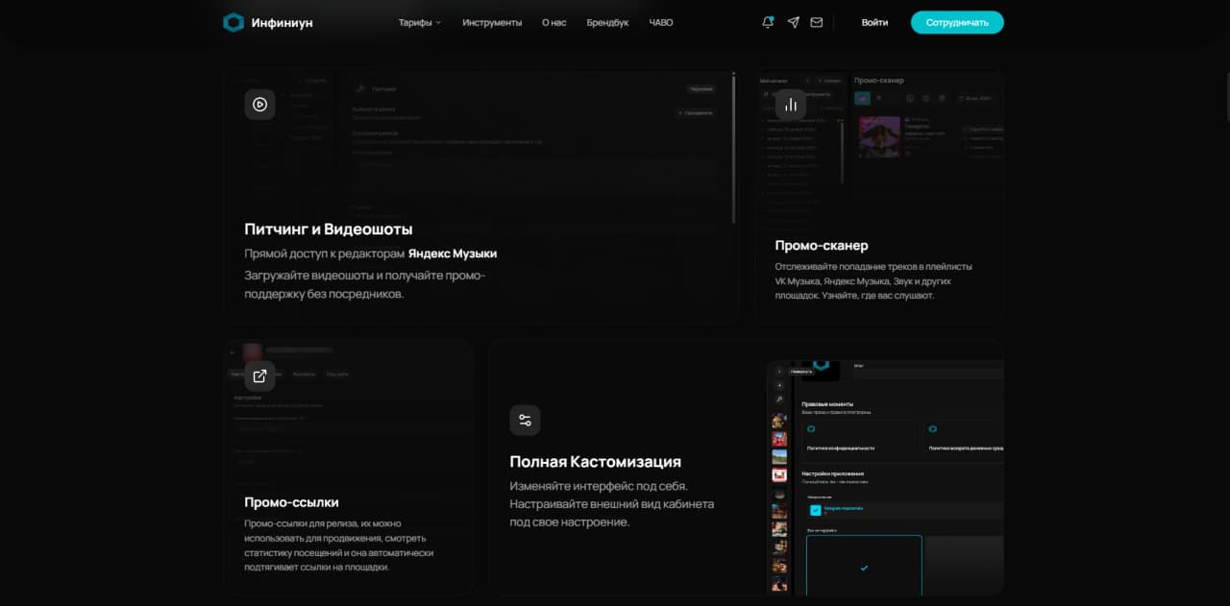1230x606 pixels.
Task: Click the Промо-сканер card heading
Action: 822,246
